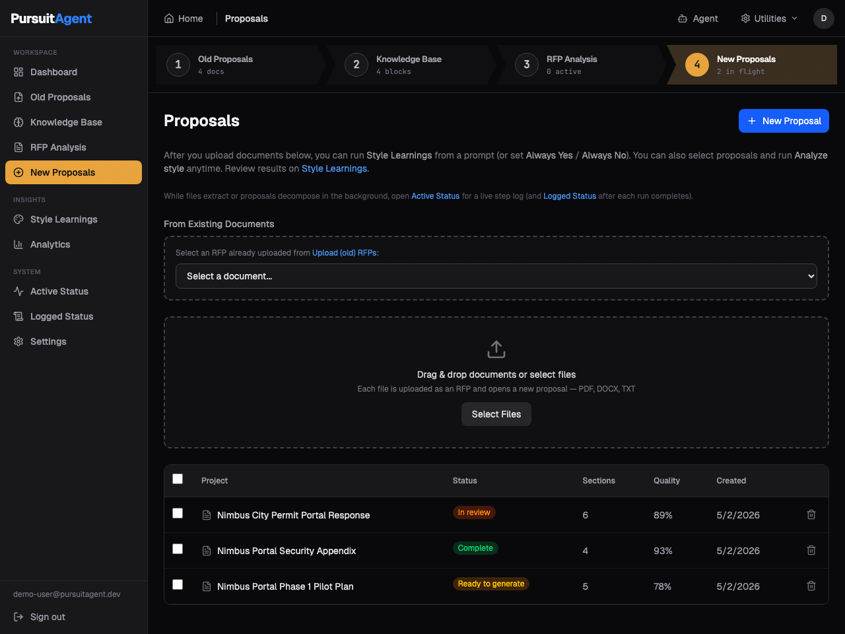The height and width of the screenshot is (634, 845).
Task: Click the Agent robot icon in the header
Action: point(683,18)
